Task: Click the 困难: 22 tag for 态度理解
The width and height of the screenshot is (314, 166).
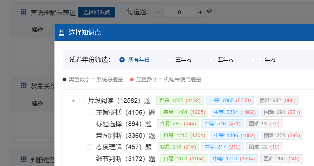Action: pos(264,147)
